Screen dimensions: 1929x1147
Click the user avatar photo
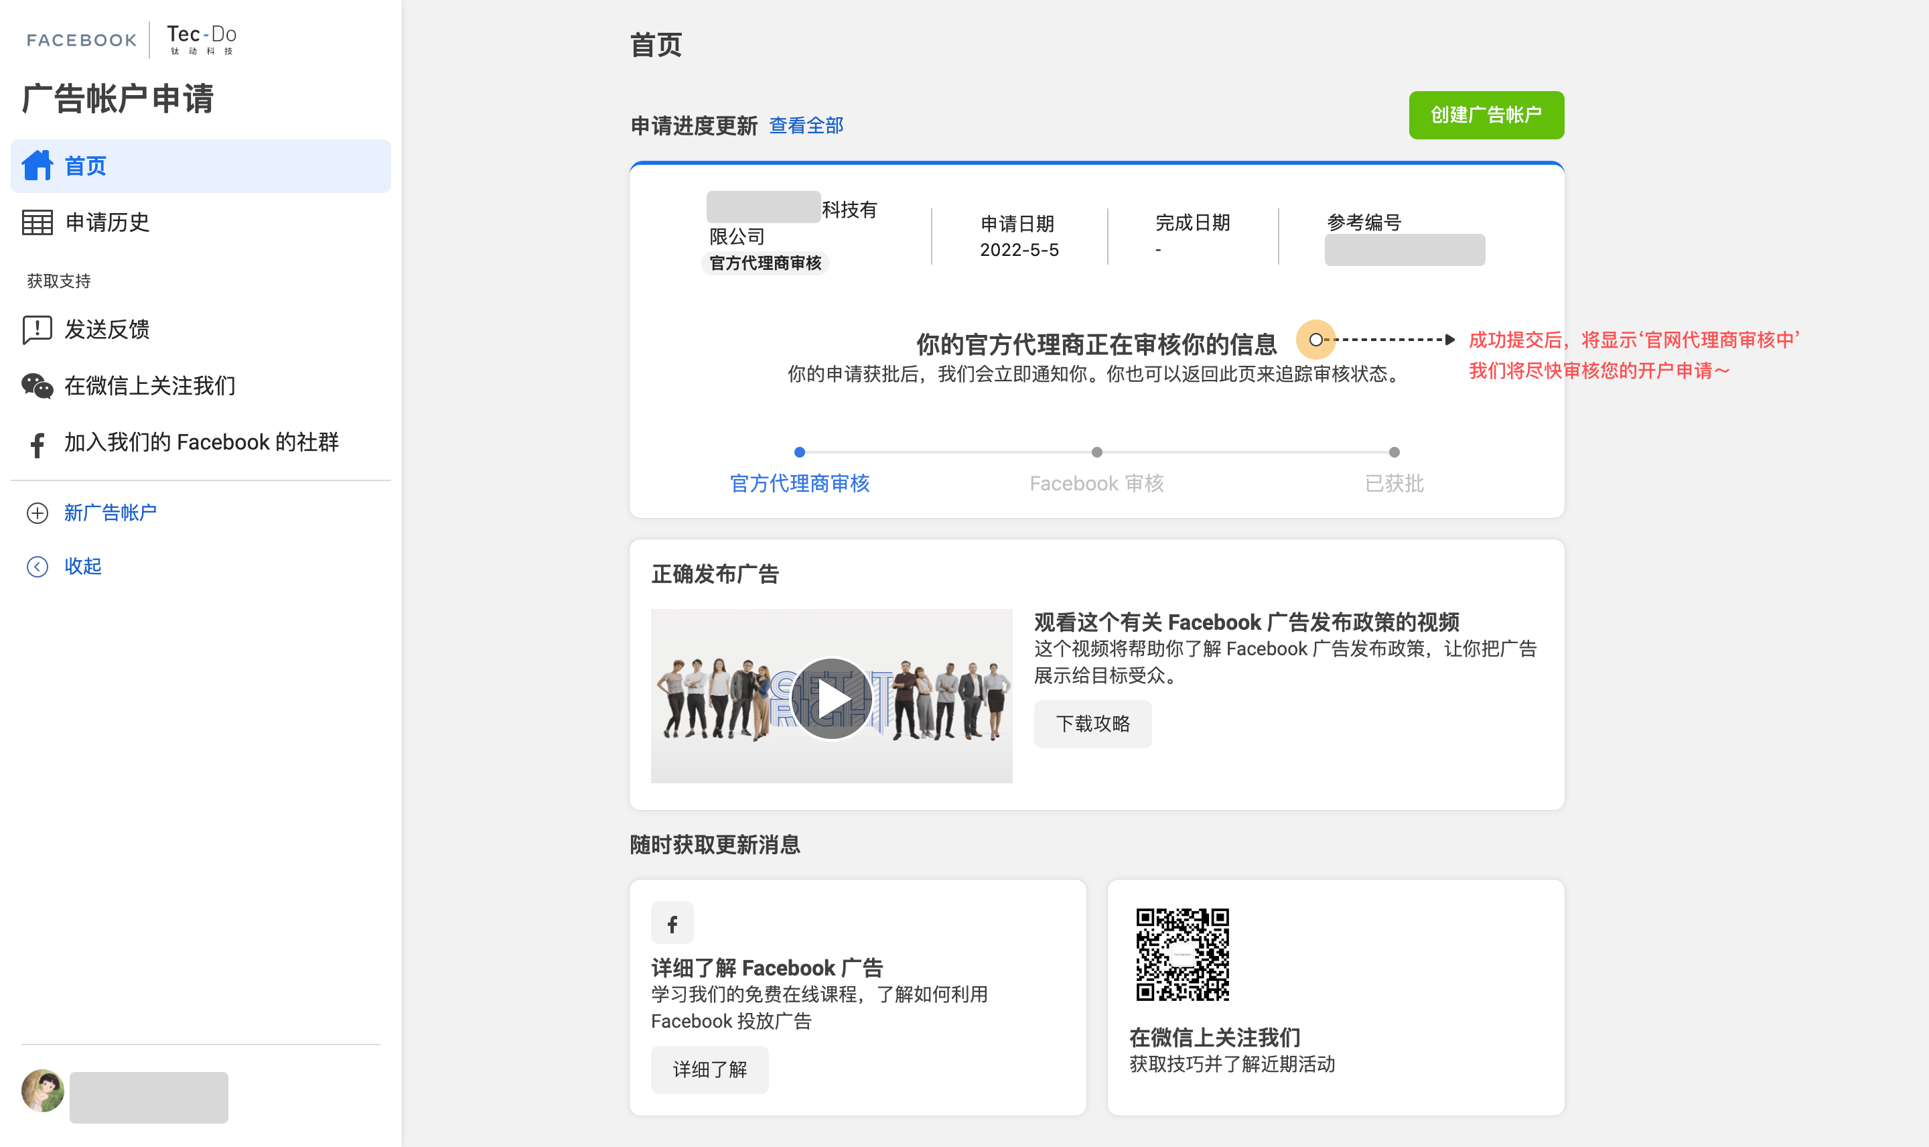(44, 1091)
